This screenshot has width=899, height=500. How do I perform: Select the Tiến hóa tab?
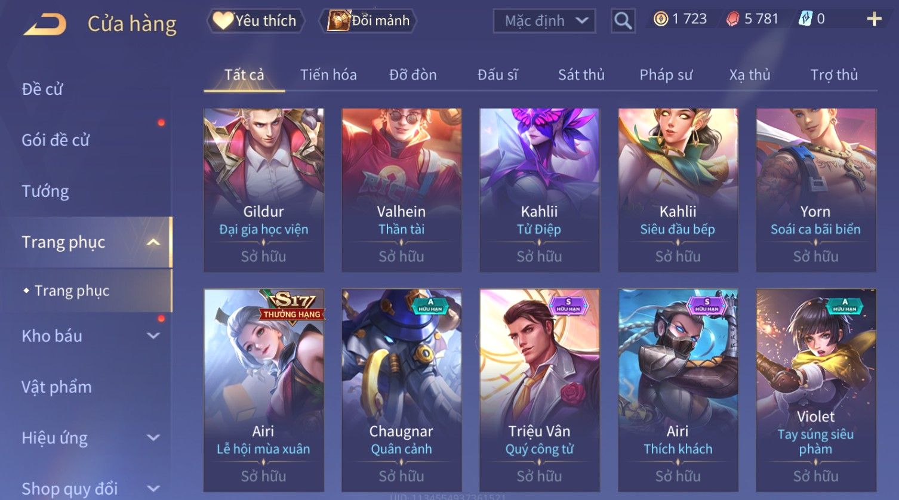coord(328,75)
